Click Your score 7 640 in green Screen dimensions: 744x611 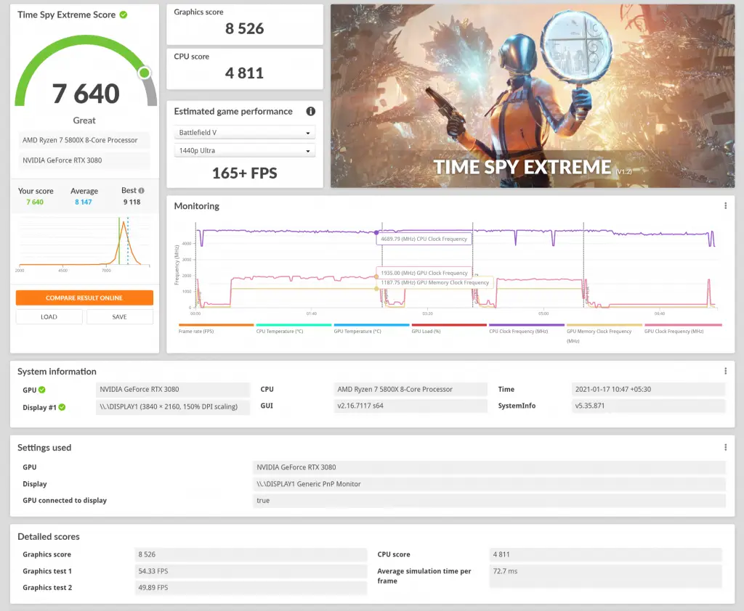point(35,202)
